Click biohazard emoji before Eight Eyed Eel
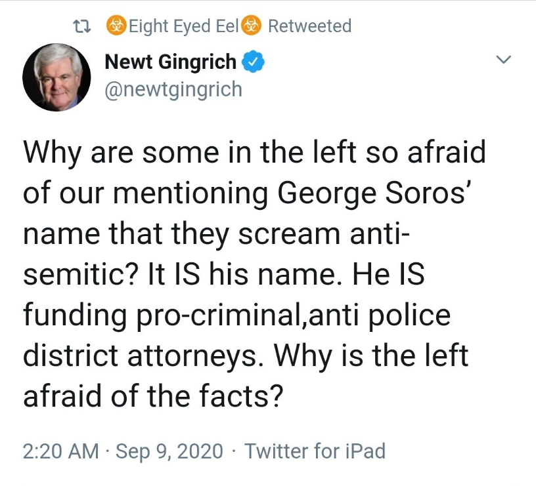Viewport: 536px width, 486px height. (116, 26)
